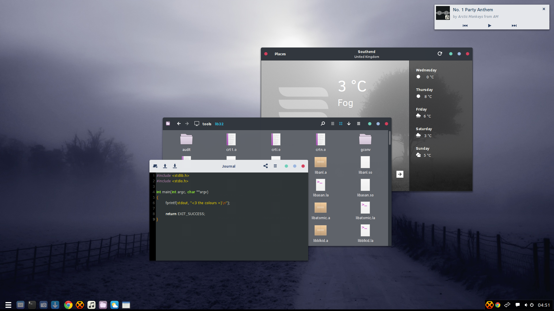Viewport: 554px width, 311px height.
Task: Launch the mail app from taskbar
Action: pos(20,305)
